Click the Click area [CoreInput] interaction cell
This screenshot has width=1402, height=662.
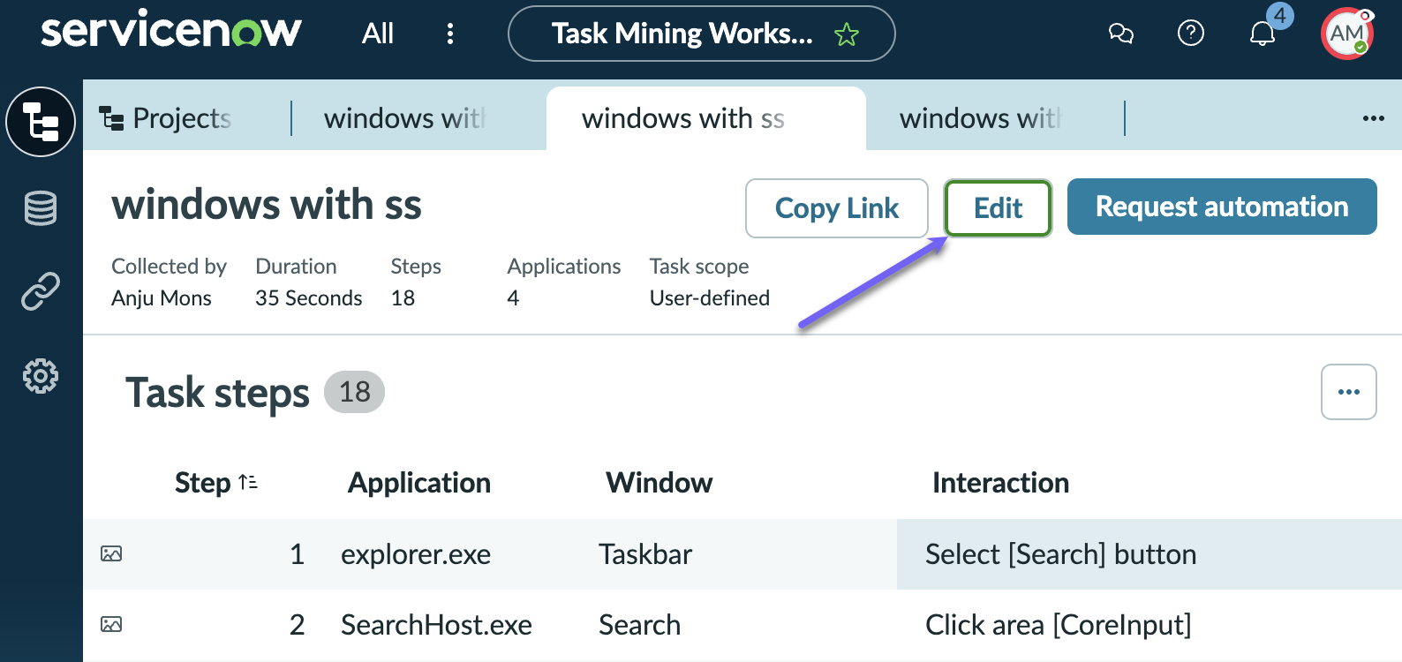(x=1059, y=625)
